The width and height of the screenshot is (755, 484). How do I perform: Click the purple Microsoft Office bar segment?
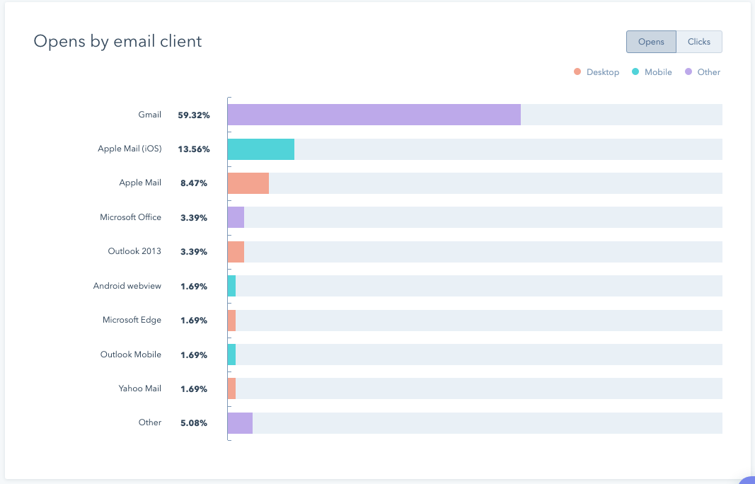coord(236,217)
